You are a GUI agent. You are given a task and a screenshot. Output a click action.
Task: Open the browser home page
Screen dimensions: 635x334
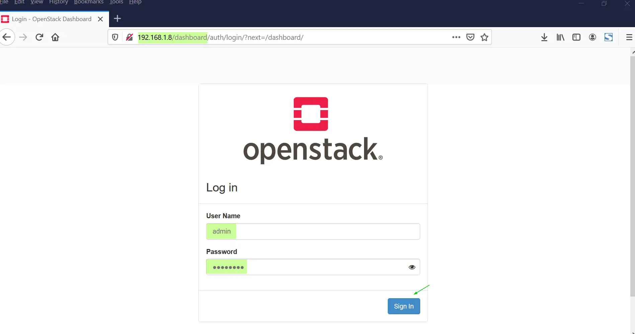[55, 37]
